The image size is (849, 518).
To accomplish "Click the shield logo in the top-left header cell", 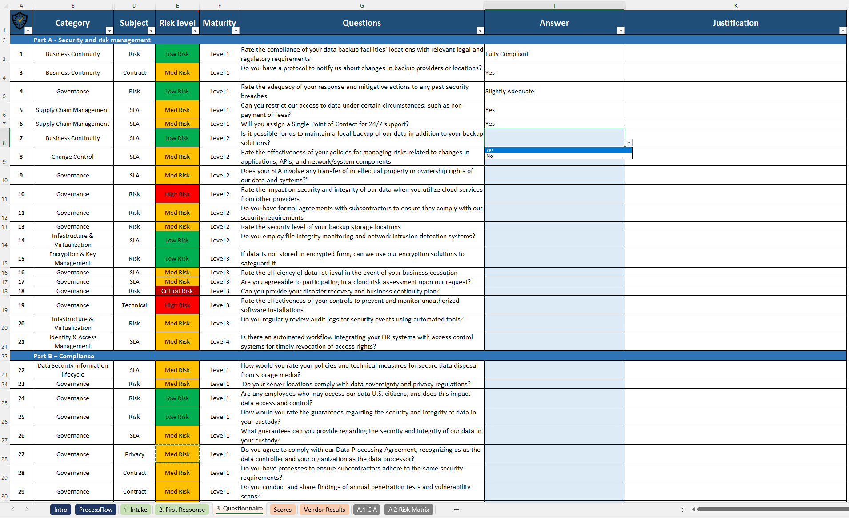I will 20,21.
